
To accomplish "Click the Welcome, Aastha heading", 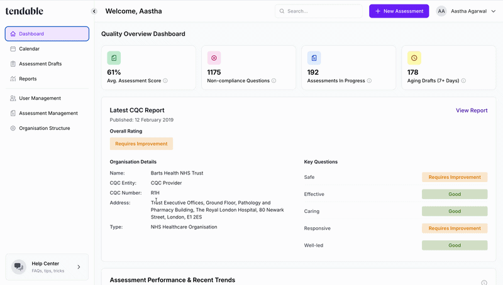I will [x=133, y=11].
